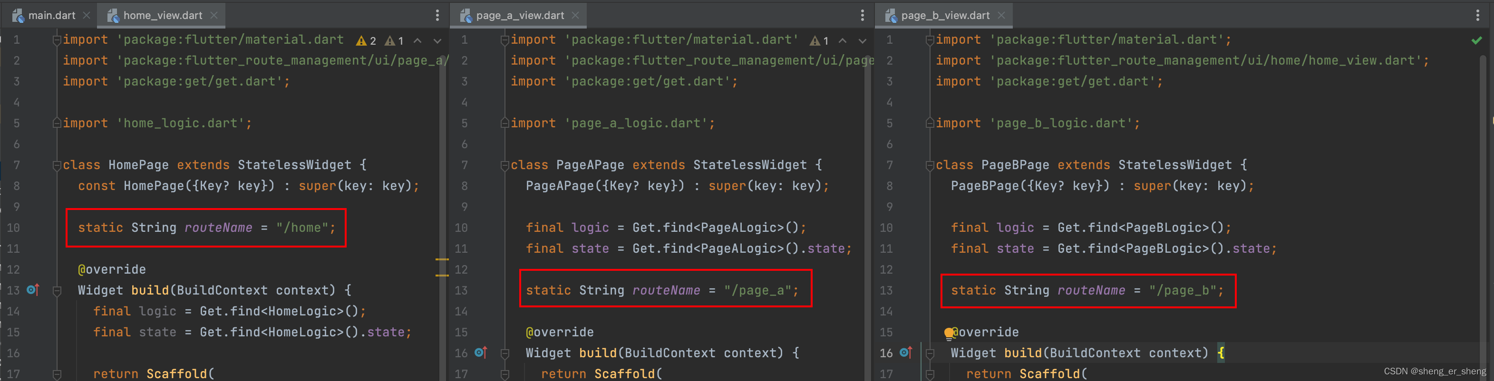This screenshot has height=381, width=1494.
Task: Select the page_a_view.dart tab
Action: [x=520, y=15]
